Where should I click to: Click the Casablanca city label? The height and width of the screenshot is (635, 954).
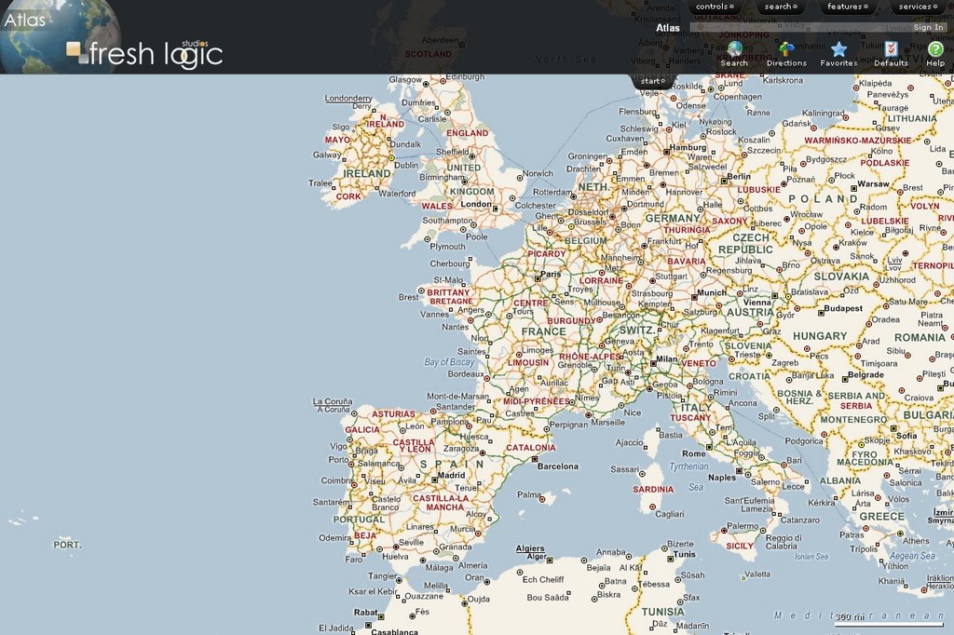click(394, 632)
